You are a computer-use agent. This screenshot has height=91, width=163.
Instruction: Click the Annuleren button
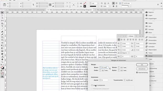tap(142, 69)
